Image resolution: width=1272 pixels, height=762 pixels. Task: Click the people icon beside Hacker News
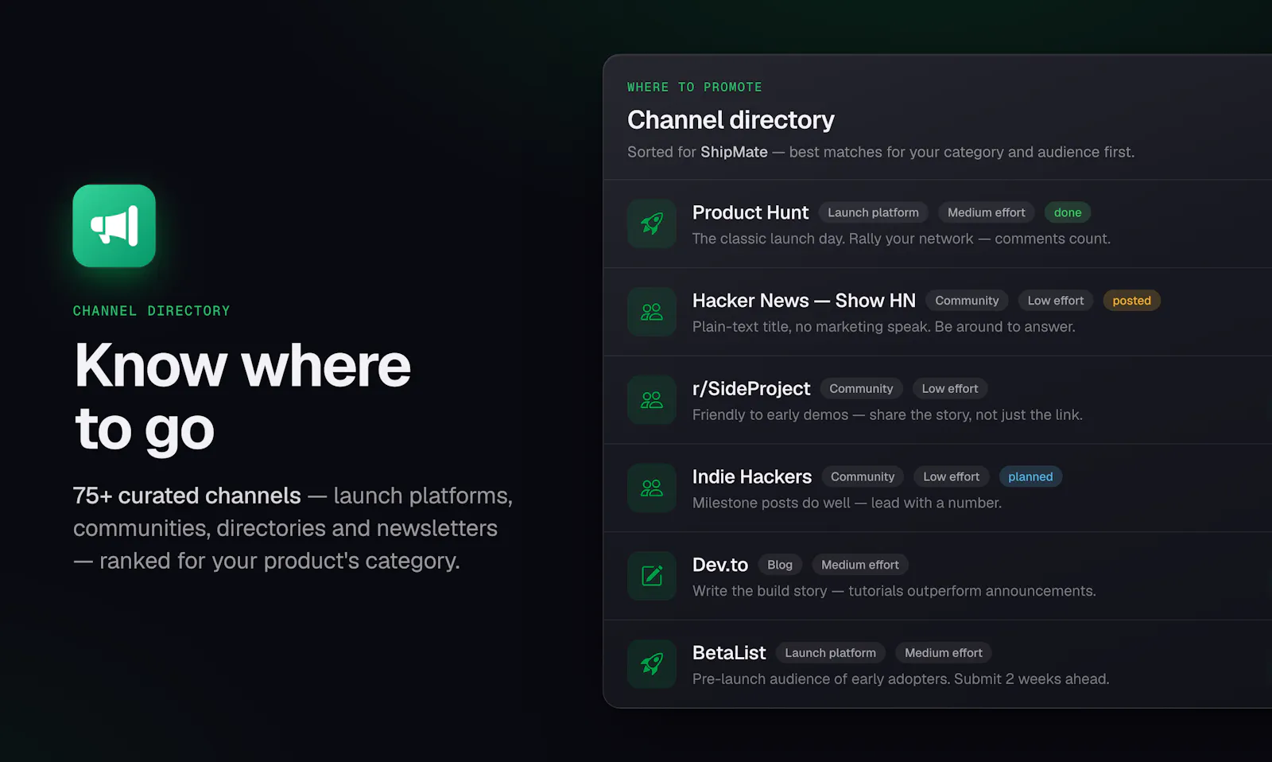coord(652,312)
